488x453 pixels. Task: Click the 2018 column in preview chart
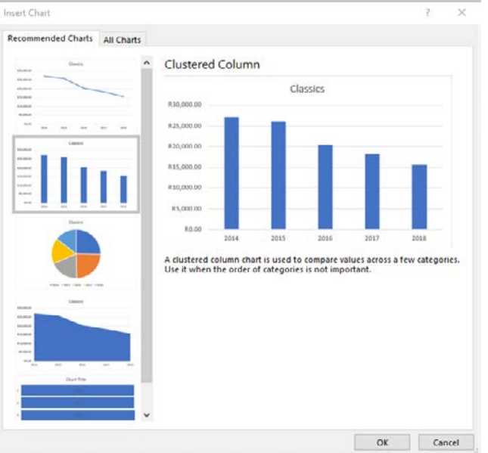point(419,197)
